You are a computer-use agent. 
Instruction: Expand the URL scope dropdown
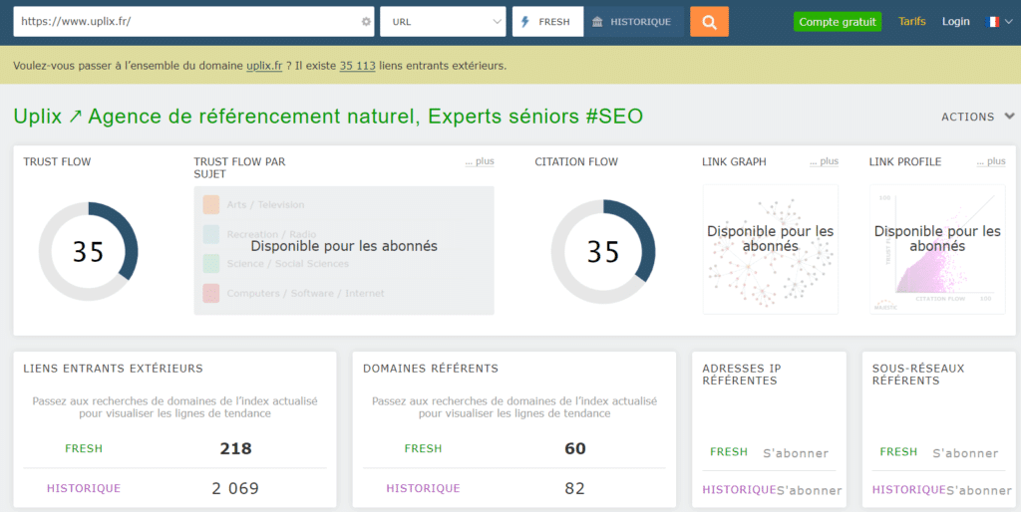(x=443, y=22)
